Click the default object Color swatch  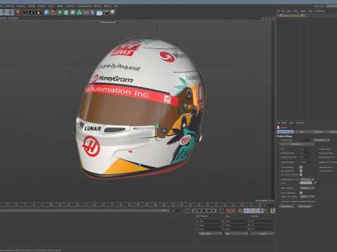pyautogui.click(x=306, y=183)
